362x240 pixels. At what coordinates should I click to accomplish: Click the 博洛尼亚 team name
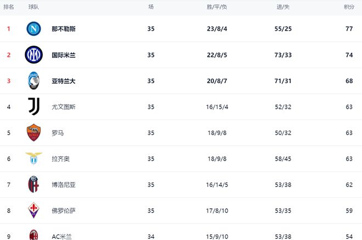[63, 185]
